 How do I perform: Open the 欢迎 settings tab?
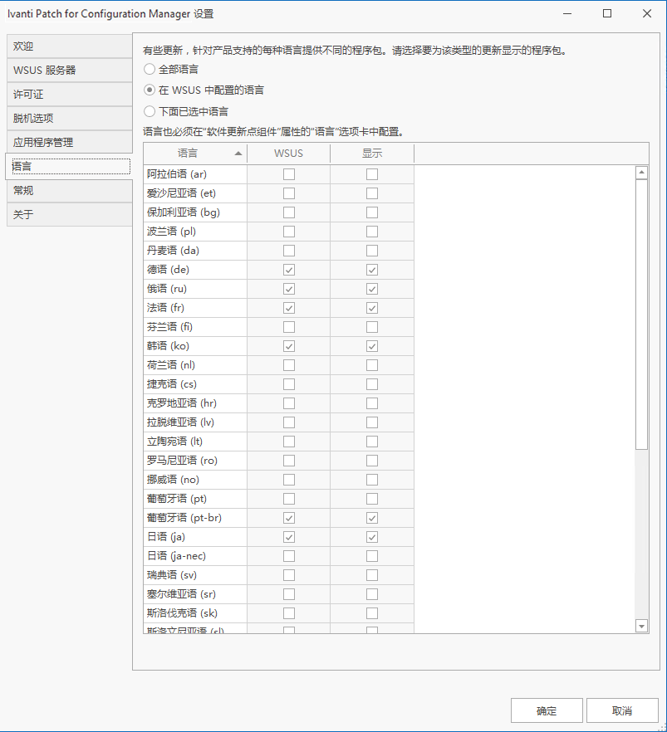click(69, 46)
